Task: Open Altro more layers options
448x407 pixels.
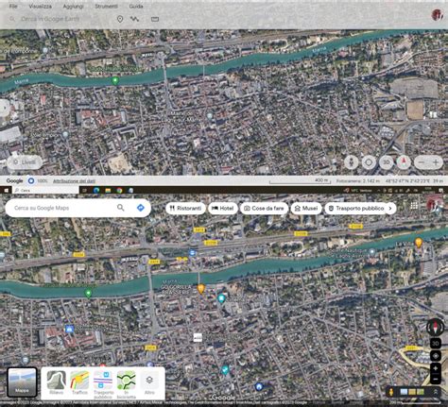Action: 149,382
